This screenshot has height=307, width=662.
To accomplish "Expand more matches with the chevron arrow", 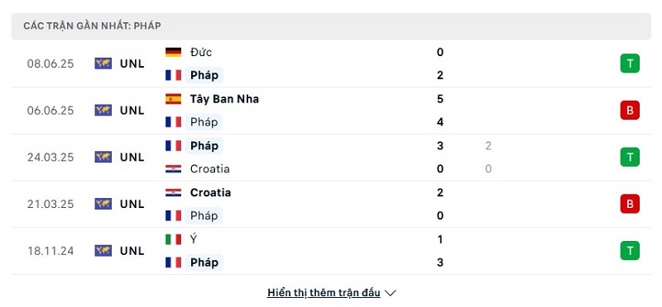I will point(391,293).
